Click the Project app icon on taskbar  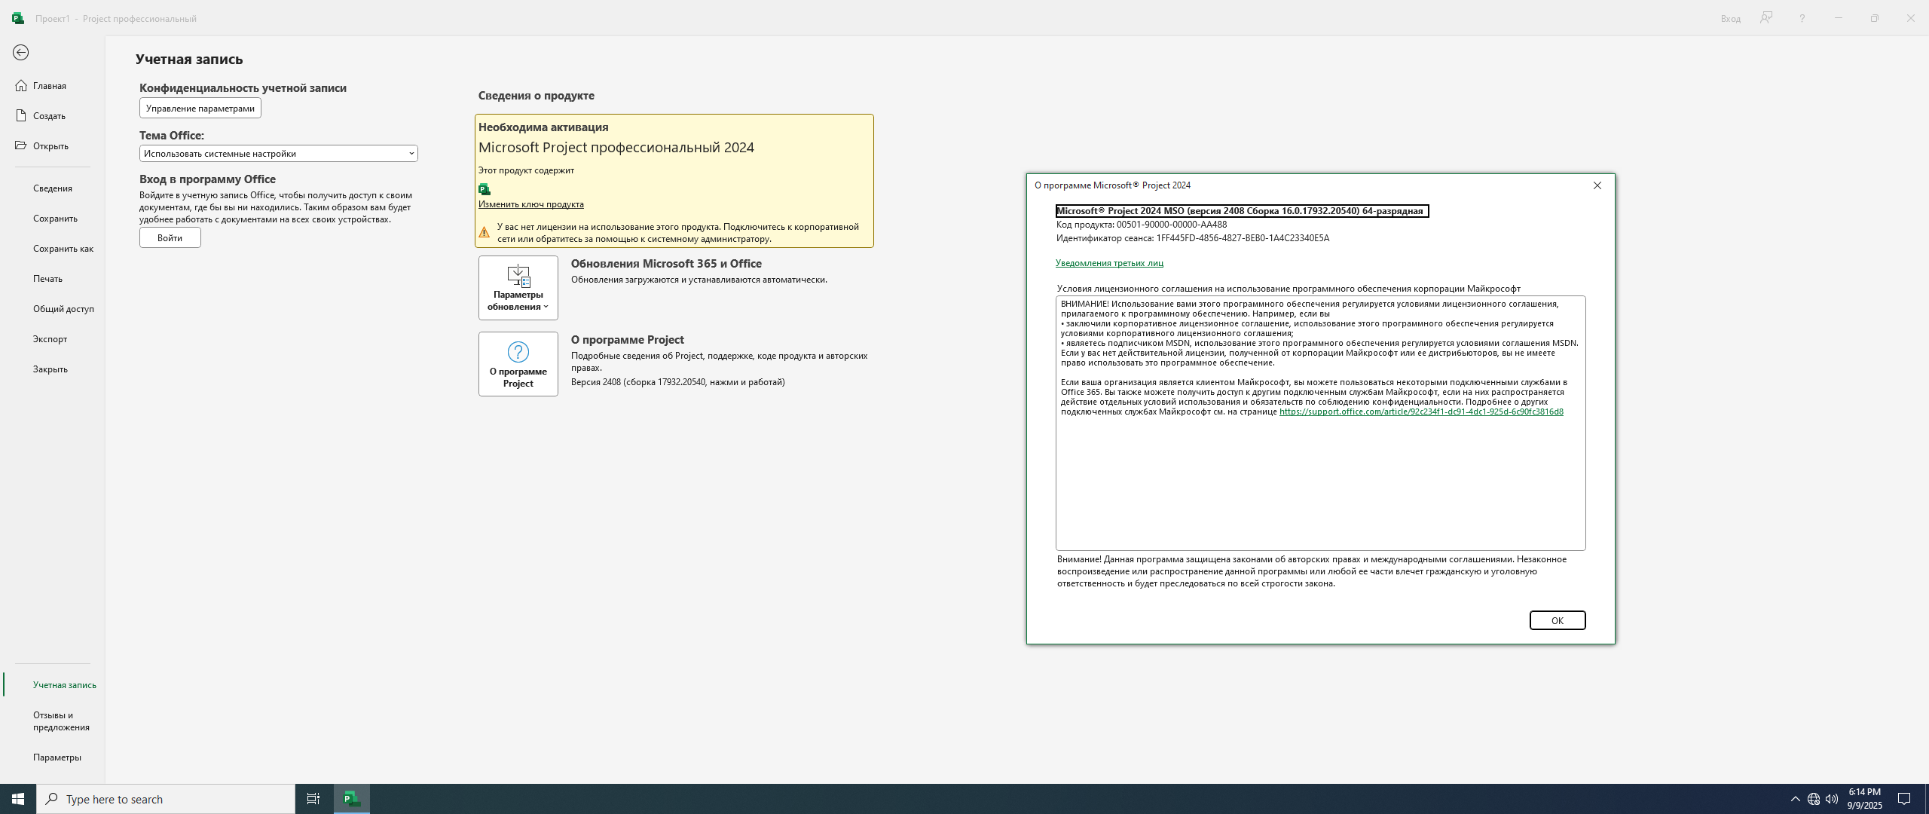352,799
